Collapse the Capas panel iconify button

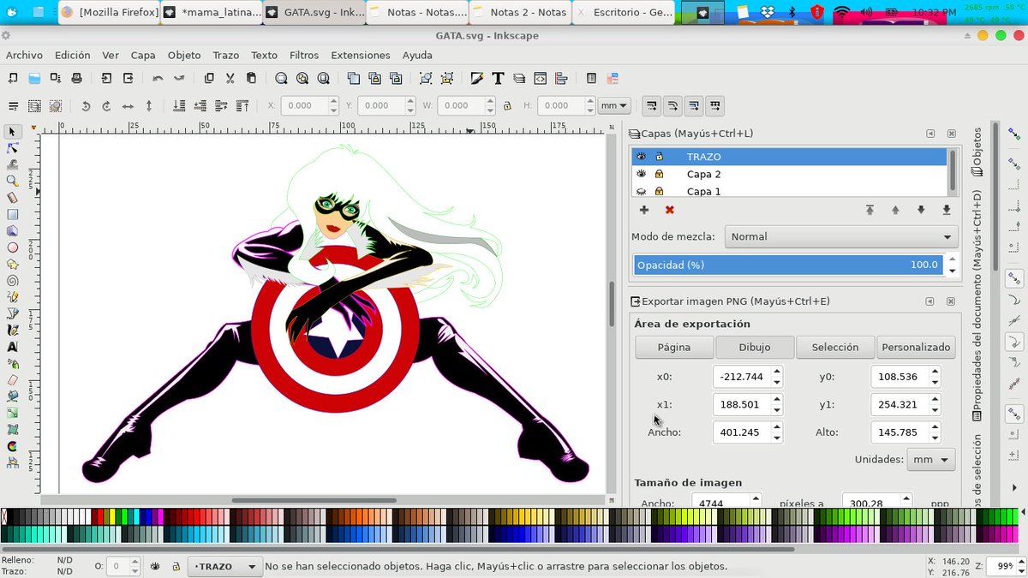point(930,134)
